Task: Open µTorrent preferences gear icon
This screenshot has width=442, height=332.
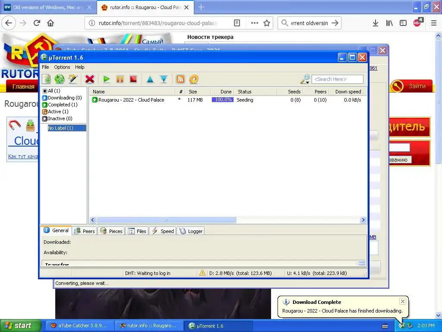Action: [x=194, y=80]
